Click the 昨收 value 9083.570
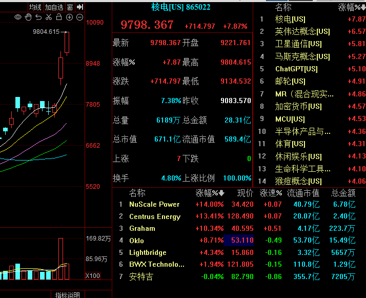Image resolution: width=366 pixels, height=298 pixels. [x=235, y=101]
